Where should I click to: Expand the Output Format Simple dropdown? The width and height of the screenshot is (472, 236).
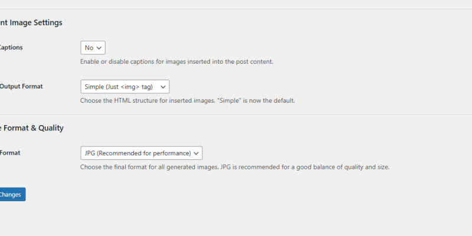[x=124, y=87]
